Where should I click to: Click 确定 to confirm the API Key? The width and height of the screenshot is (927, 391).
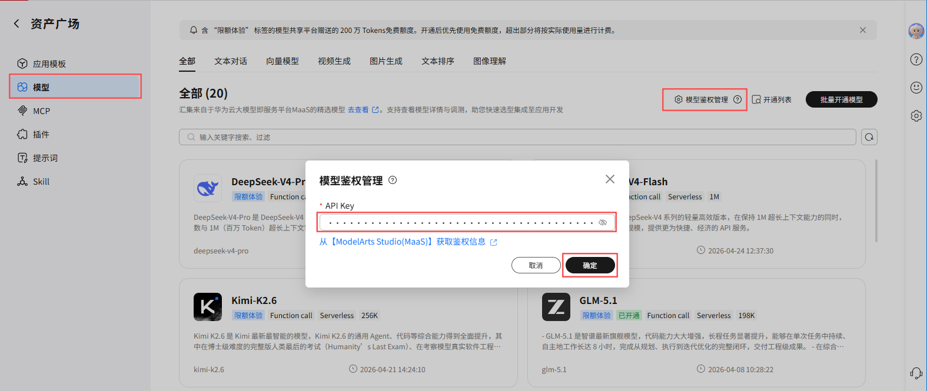[x=590, y=265]
